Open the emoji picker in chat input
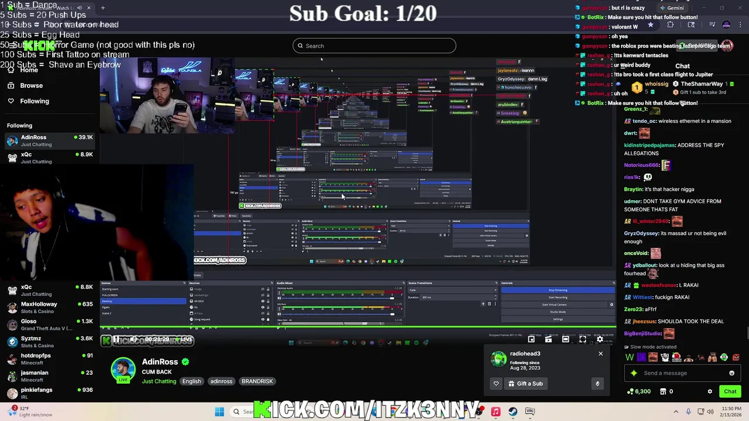749x421 pixels. click(731, 373)
